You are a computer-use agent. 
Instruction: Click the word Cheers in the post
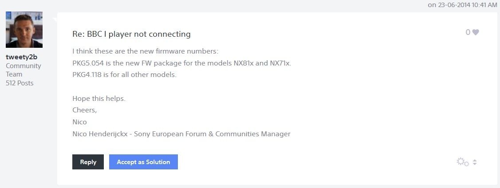click(84, 110)
